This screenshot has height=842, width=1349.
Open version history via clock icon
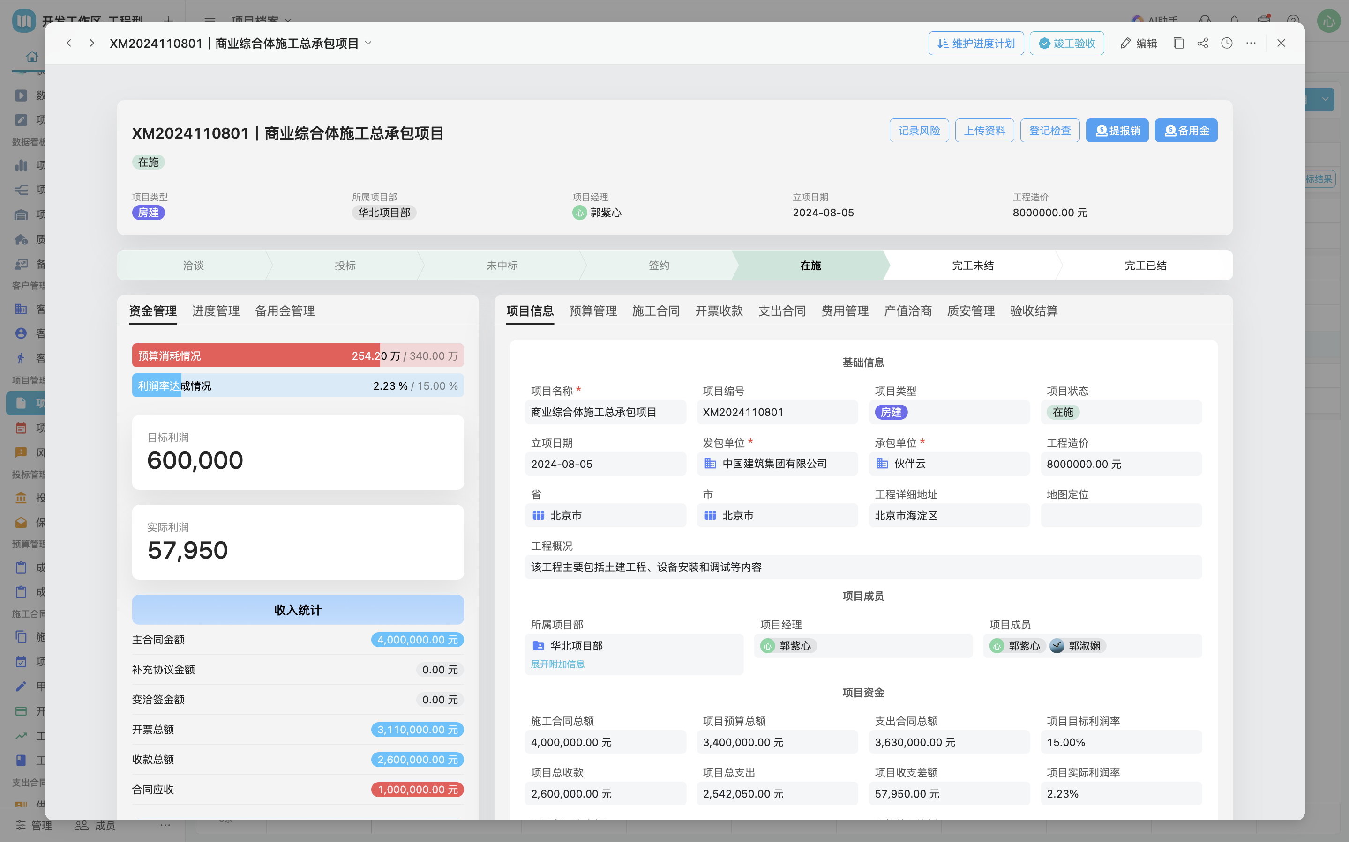pos(1227,43)
